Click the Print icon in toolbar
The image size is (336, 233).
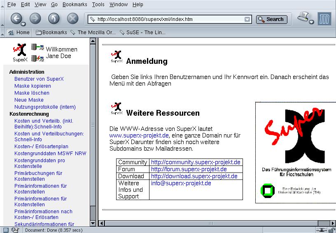pyautogui.click(x=303, y=17)
